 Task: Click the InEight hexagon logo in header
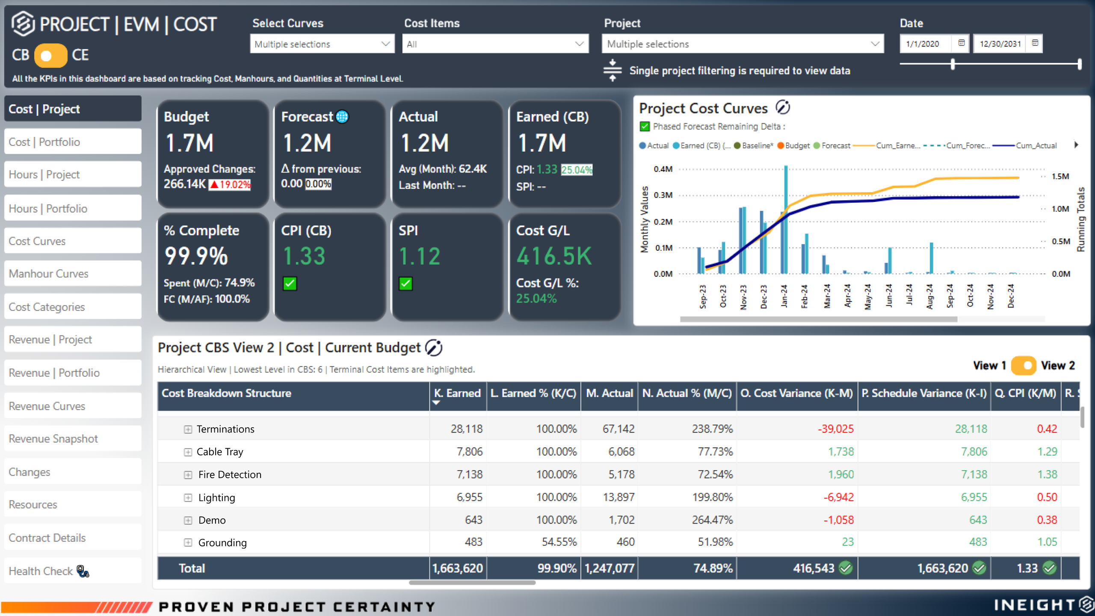(x=22, y=24)
